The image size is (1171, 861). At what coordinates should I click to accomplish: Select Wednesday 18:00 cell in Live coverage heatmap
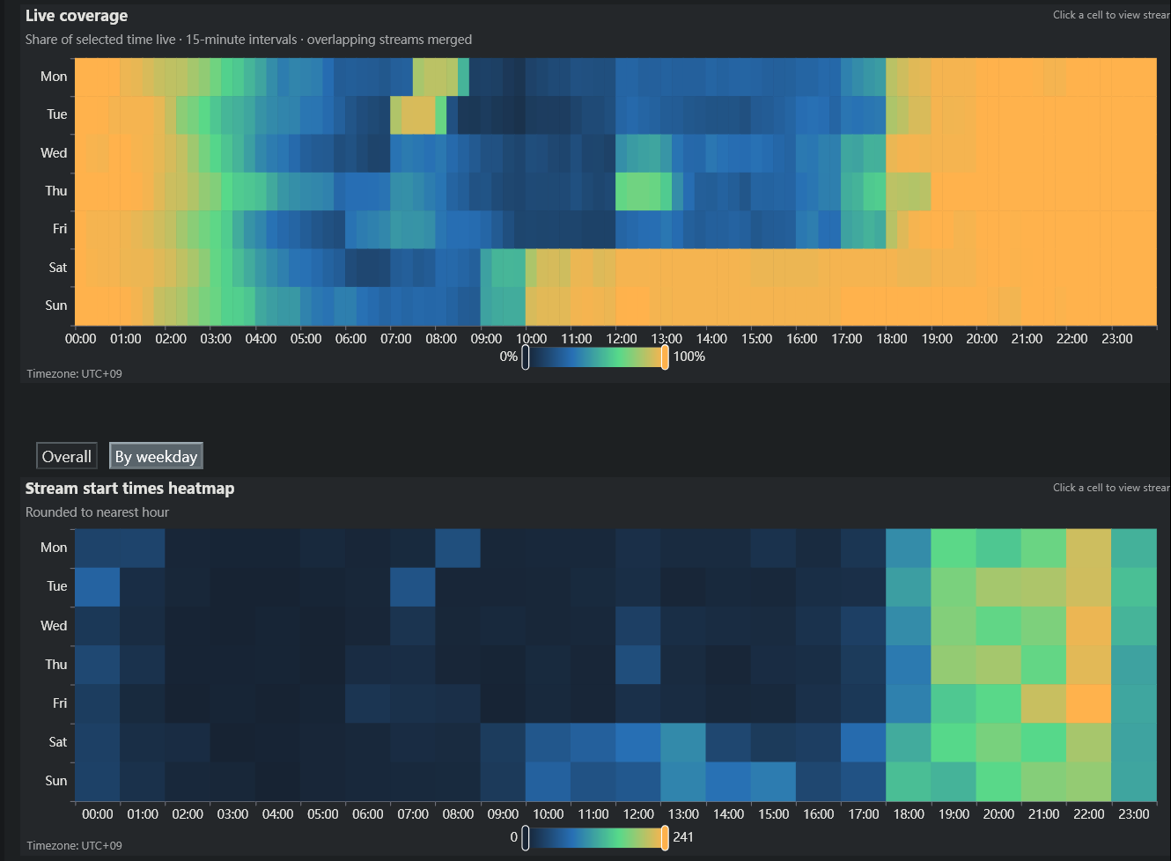(891, 153)
